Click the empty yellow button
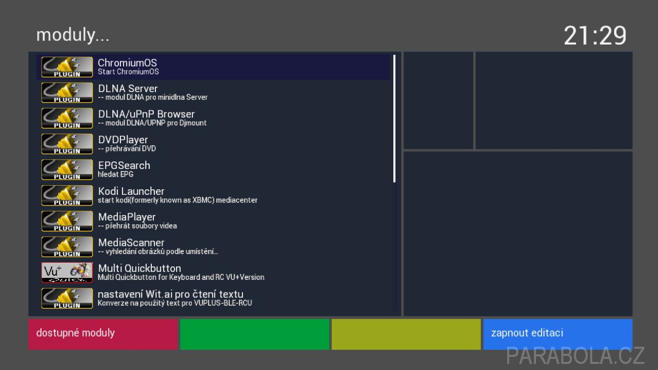The image size is (658, 370). [406, 334]
